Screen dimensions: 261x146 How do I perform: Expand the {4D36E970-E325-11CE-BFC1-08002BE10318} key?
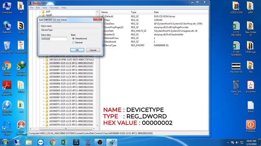pyautogui.click(x=44, y=101)
